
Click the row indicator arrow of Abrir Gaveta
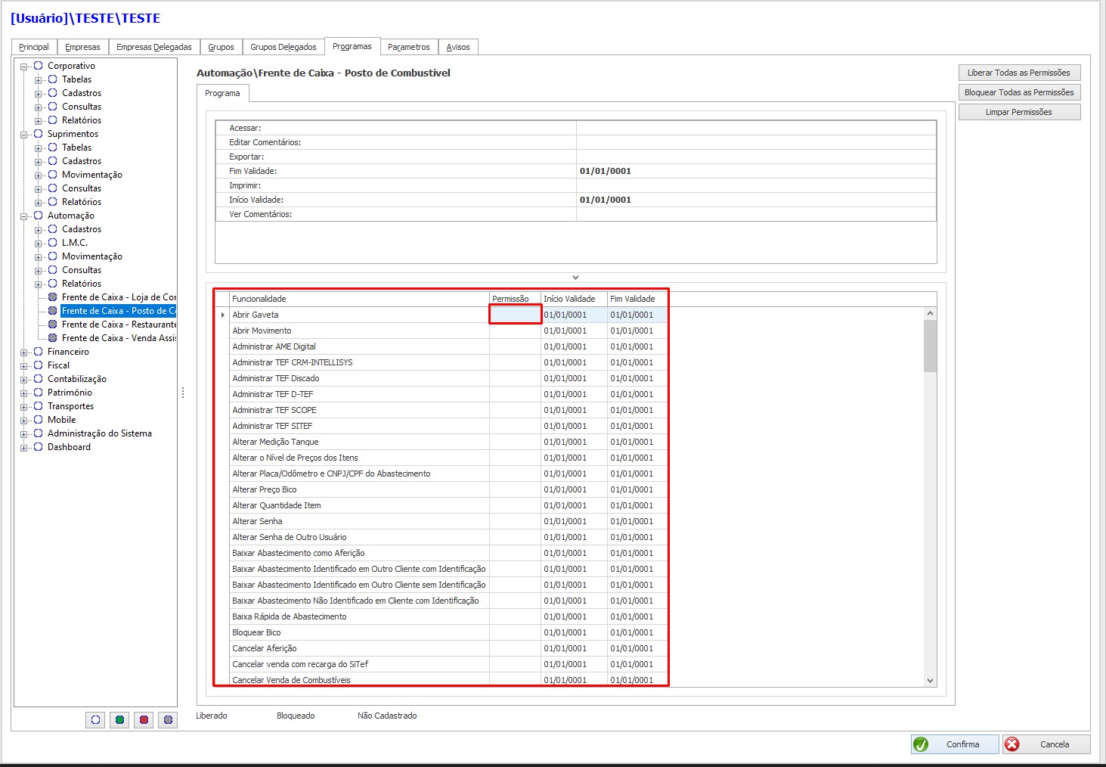(222, 315)
